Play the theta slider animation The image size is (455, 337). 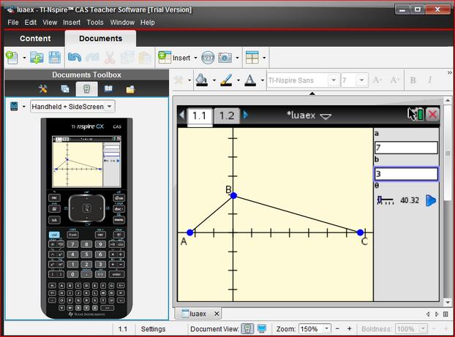[431, 200]
